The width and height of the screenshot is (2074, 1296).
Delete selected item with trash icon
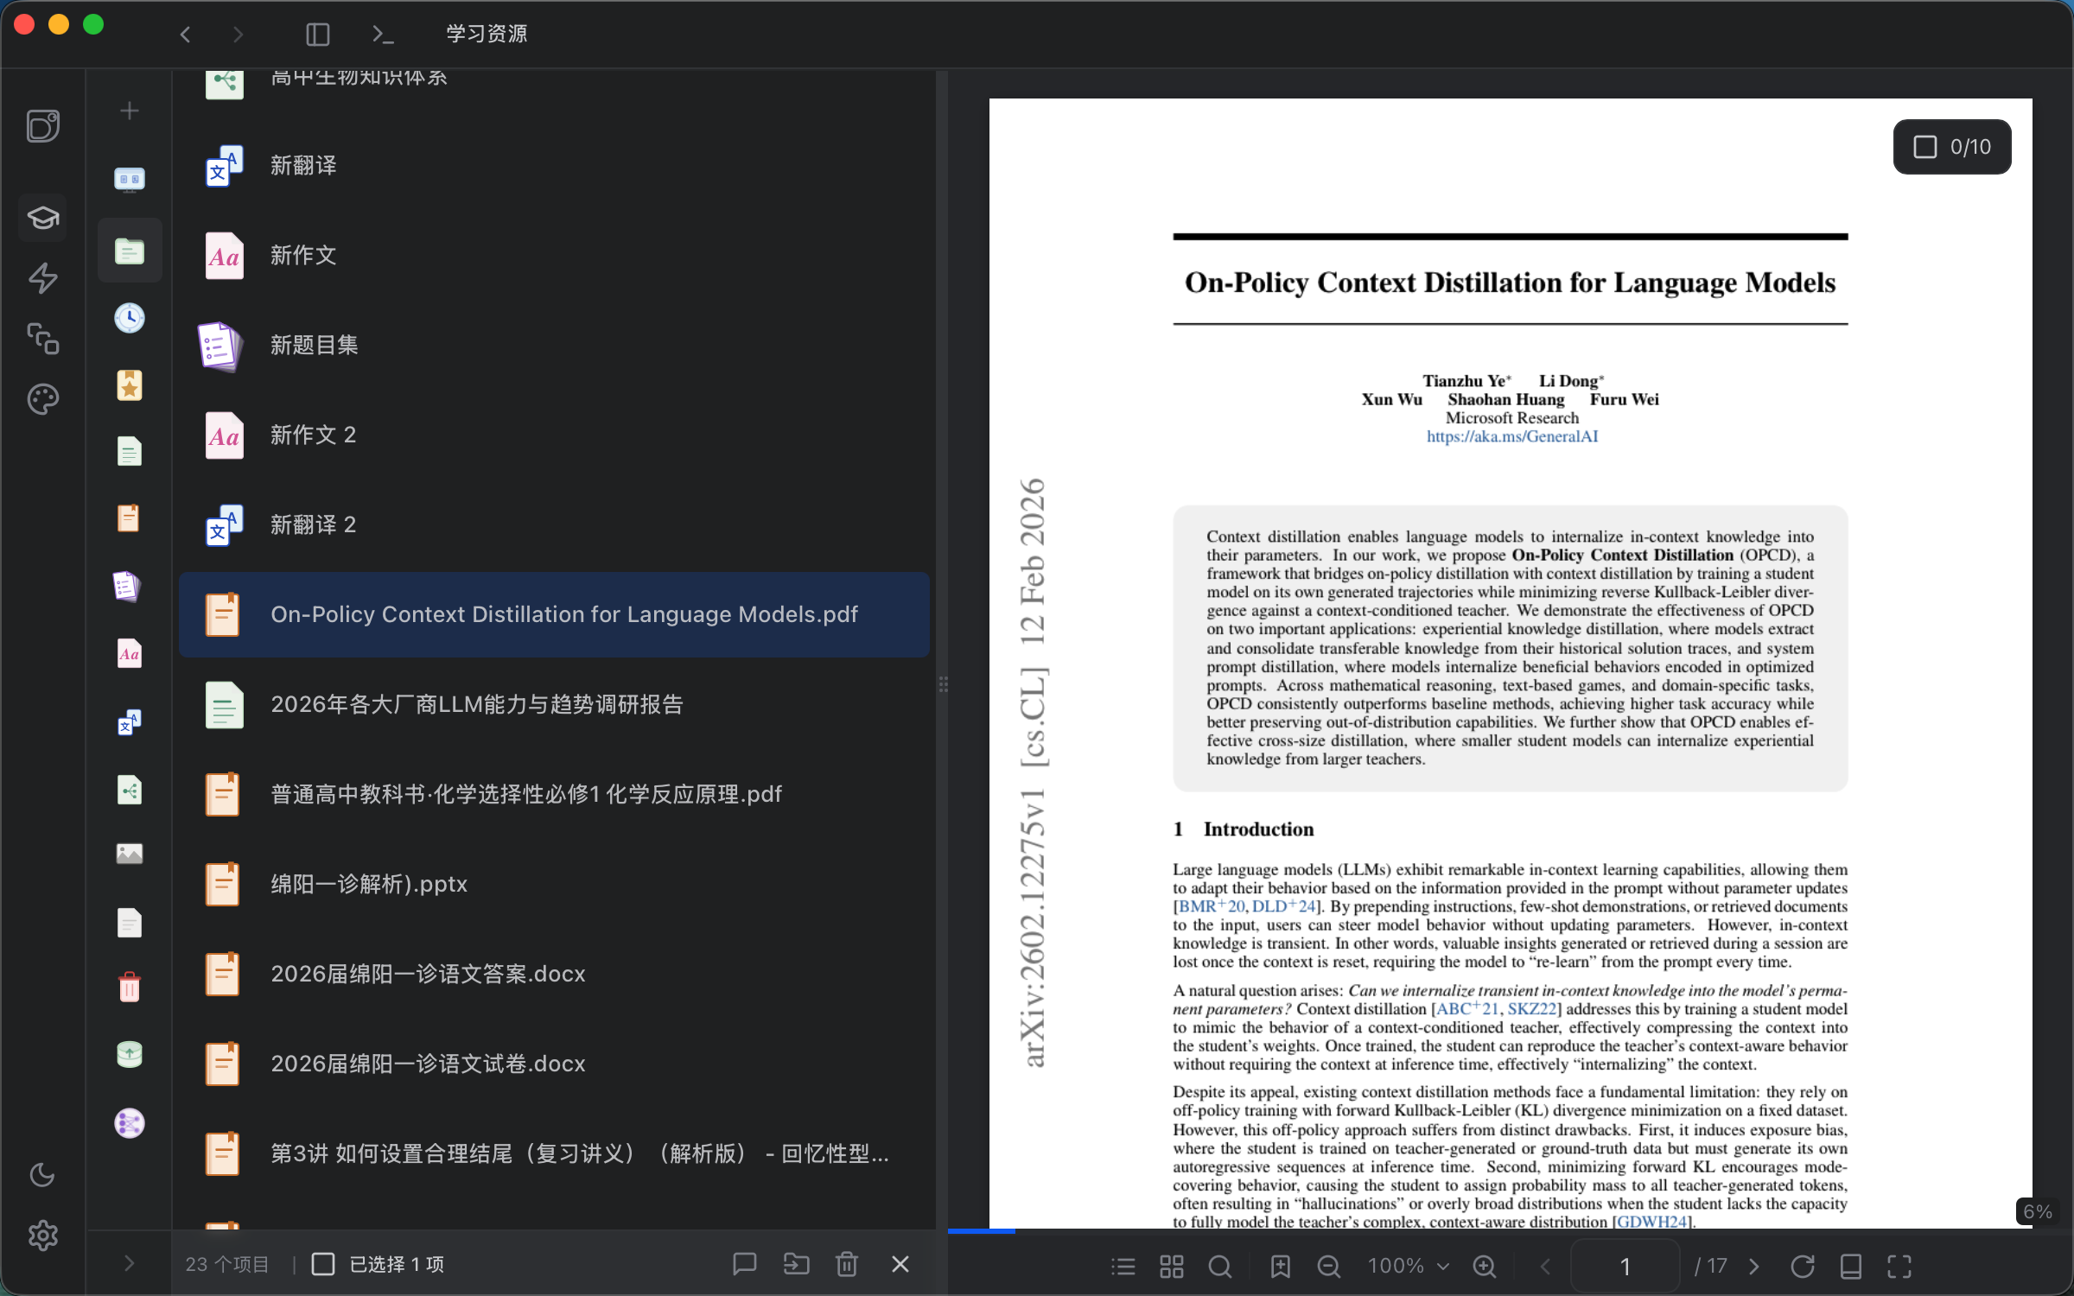[847, 1264]
